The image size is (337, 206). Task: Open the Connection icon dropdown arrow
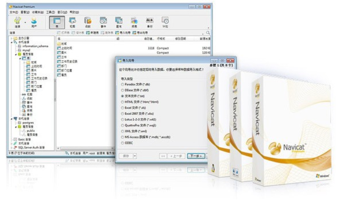pos(25,22)
